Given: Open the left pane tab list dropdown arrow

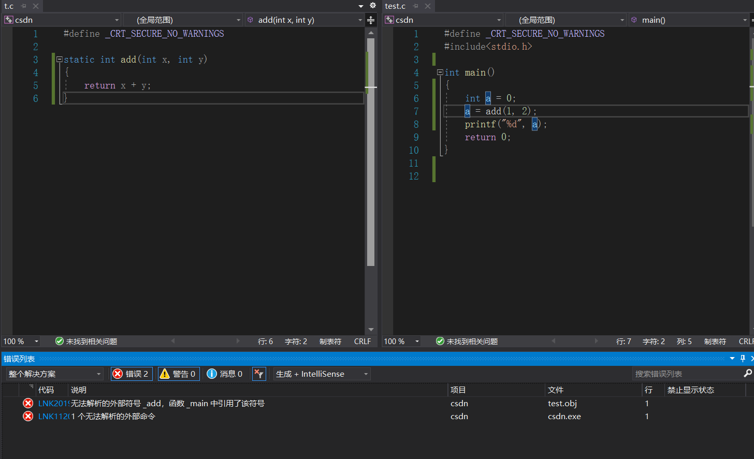Looking at the screenshot, I should [x=361, y=6].
